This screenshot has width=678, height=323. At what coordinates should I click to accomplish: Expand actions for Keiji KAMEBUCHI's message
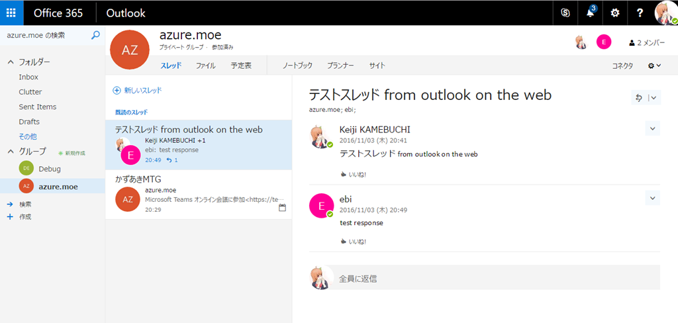(x=652, y=128)
